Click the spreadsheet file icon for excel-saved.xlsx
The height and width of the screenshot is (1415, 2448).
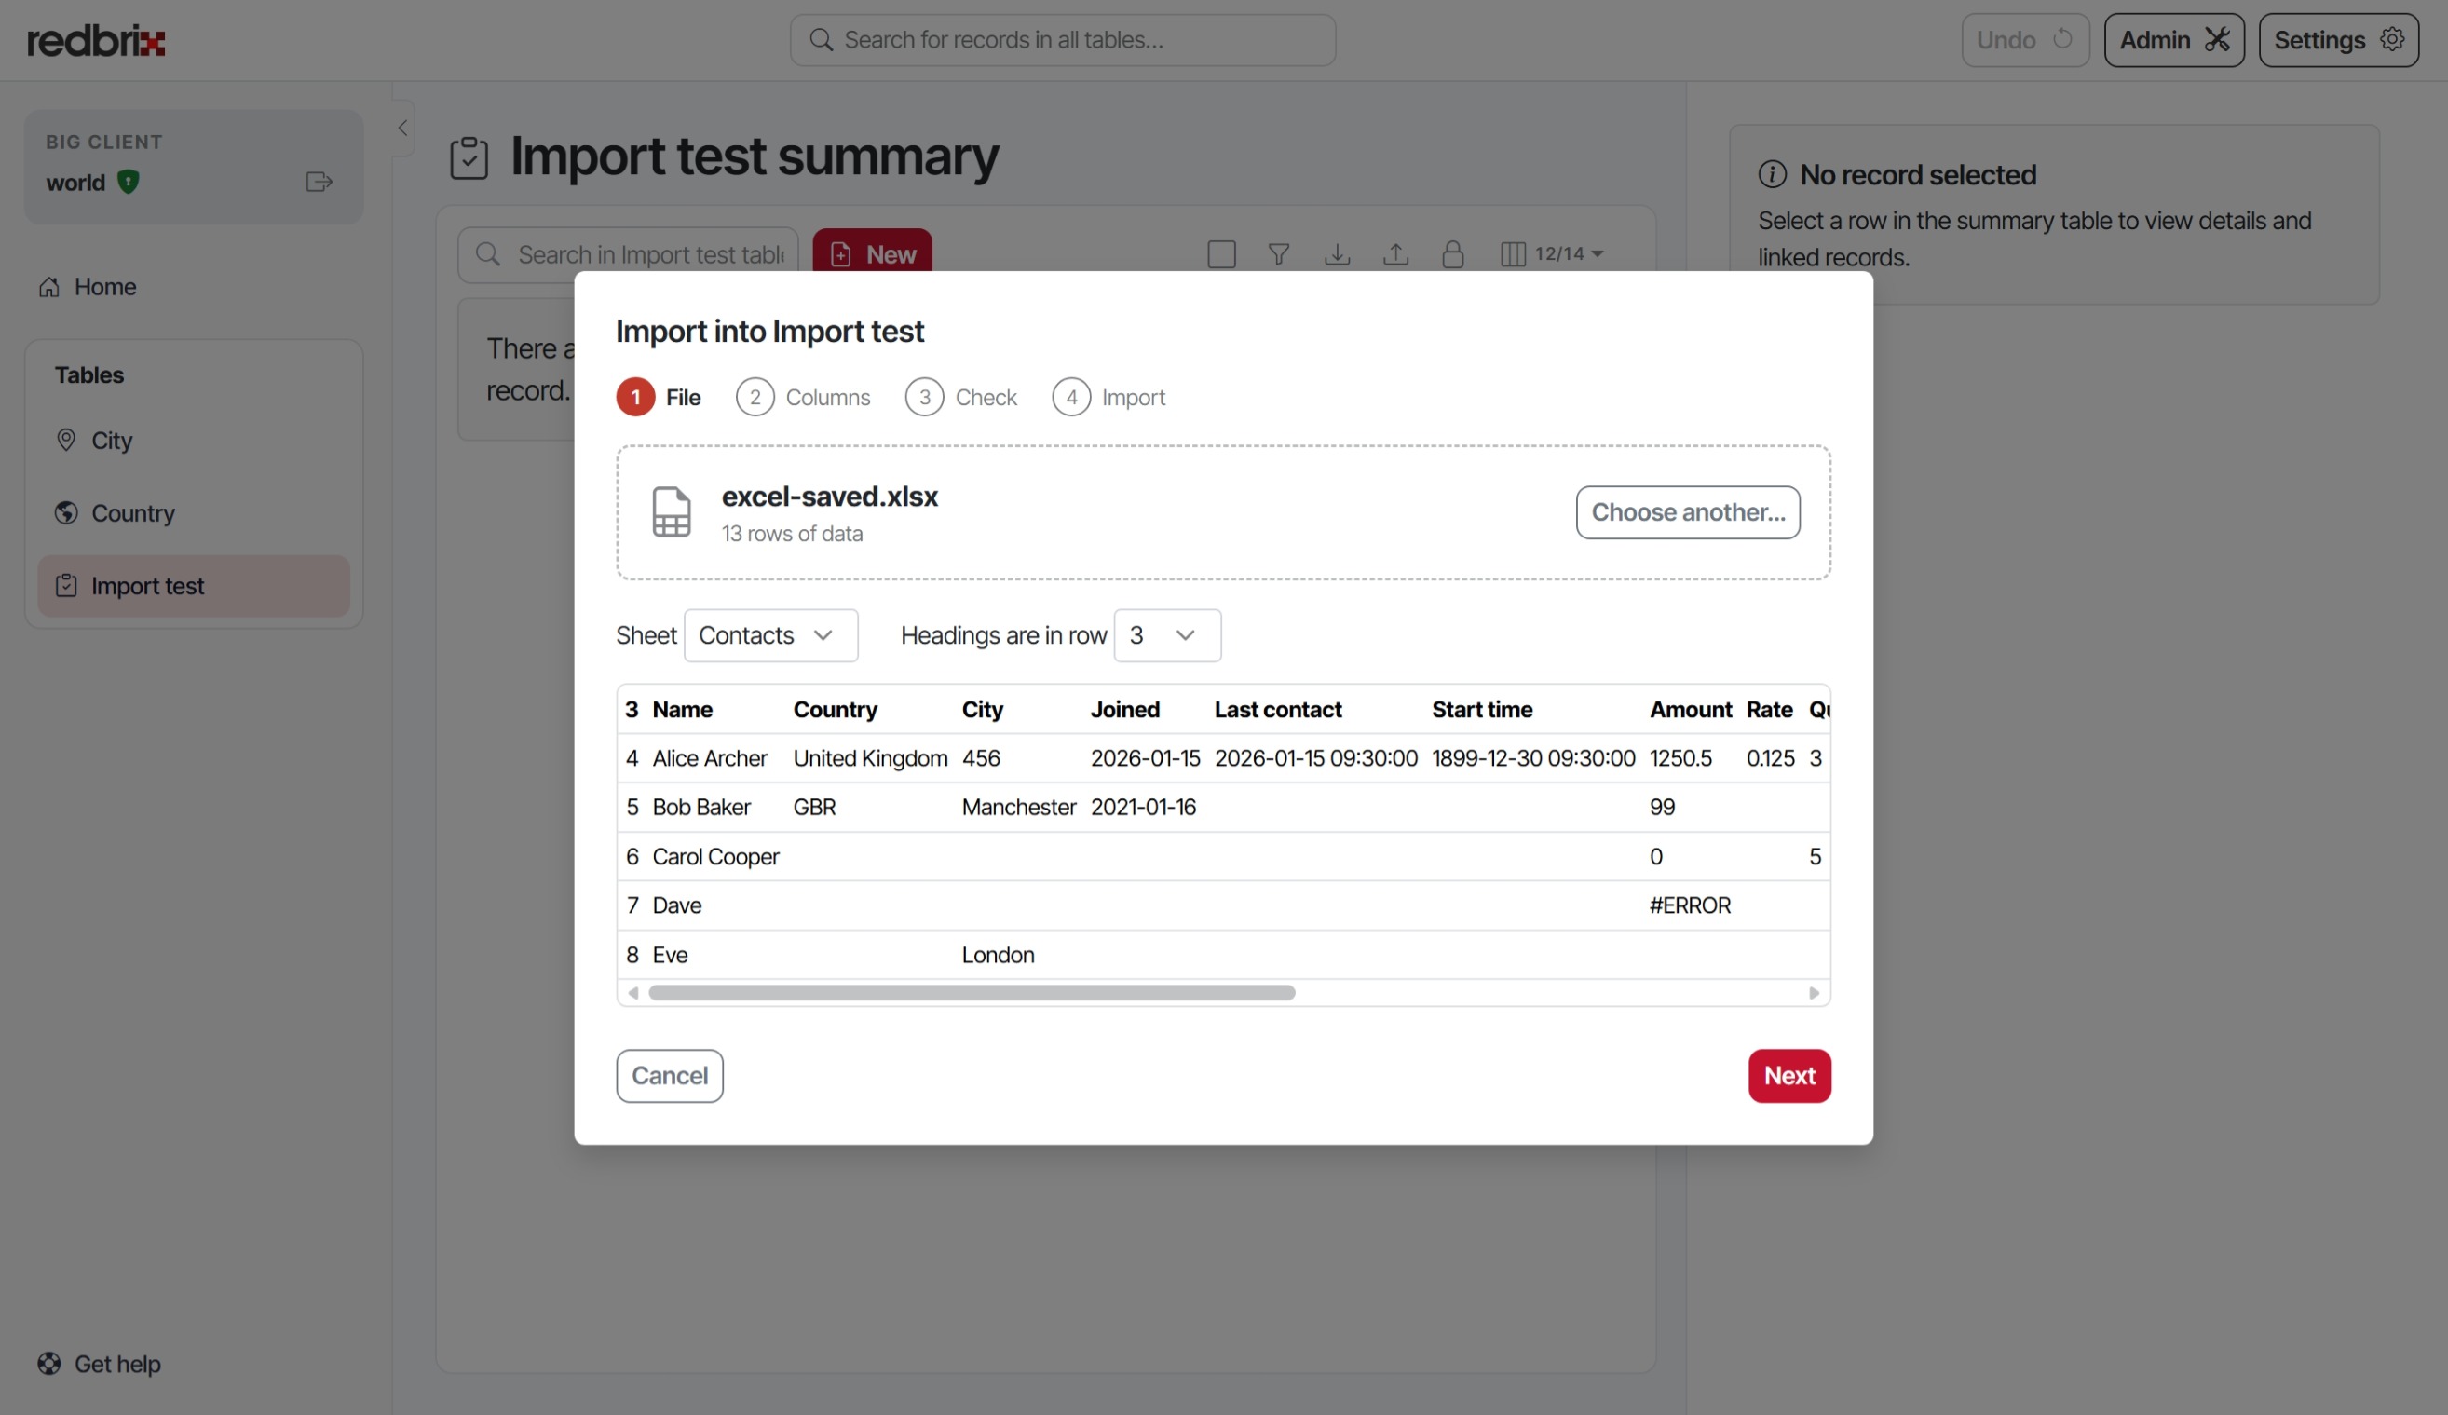tap(672, 511)
